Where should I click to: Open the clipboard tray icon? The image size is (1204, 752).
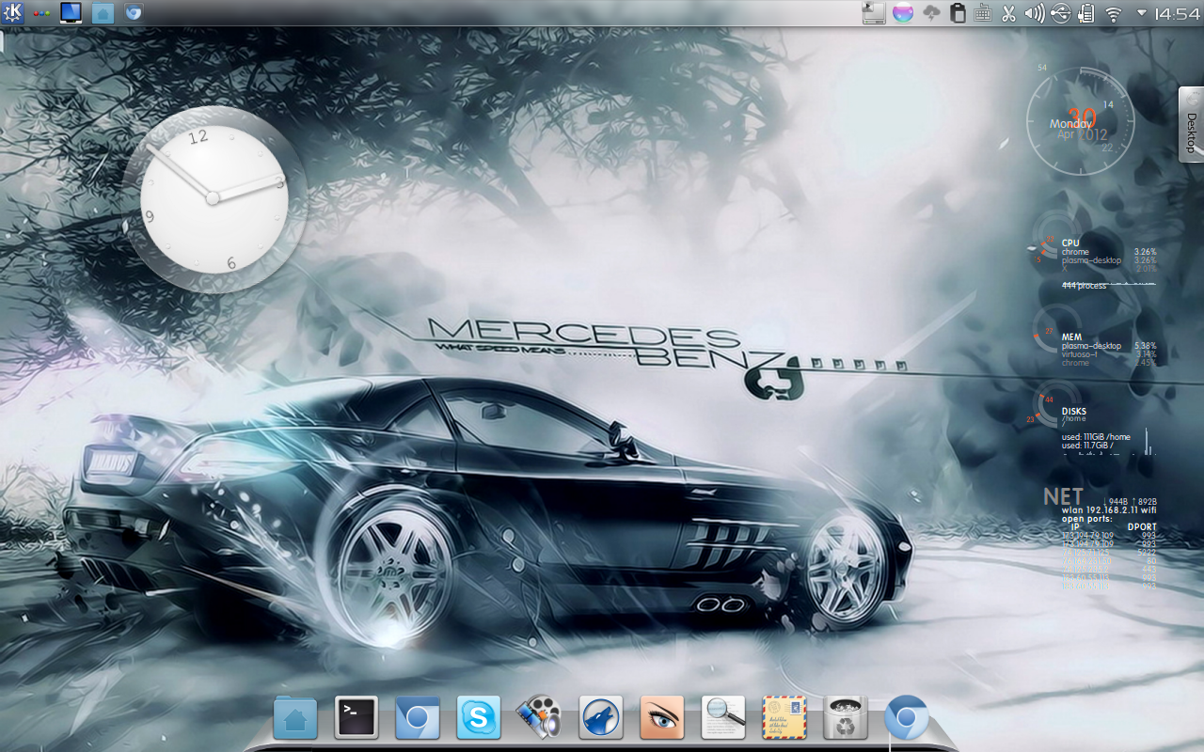pyautogui.click(x=958, y=13)
